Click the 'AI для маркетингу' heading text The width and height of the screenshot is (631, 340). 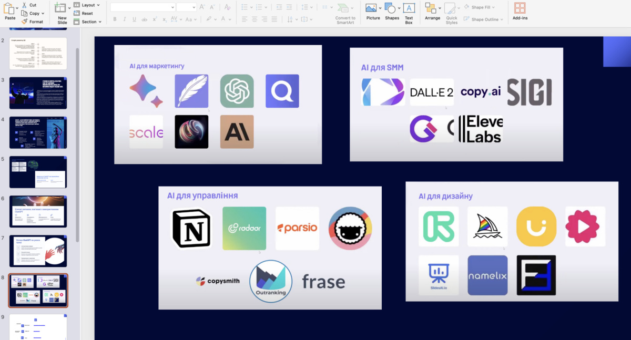point(157,66)
